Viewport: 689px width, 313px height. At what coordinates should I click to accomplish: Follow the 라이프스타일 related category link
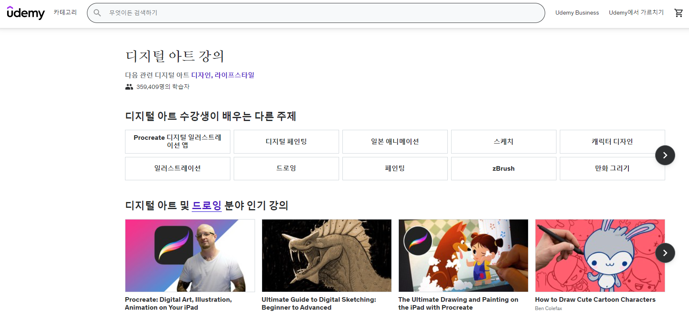(235, 75)
